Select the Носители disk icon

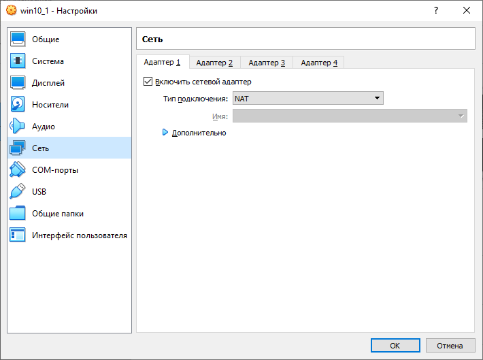point(18,104)
